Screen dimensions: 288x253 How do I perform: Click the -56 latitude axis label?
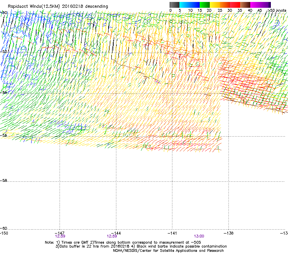[3, 135]
